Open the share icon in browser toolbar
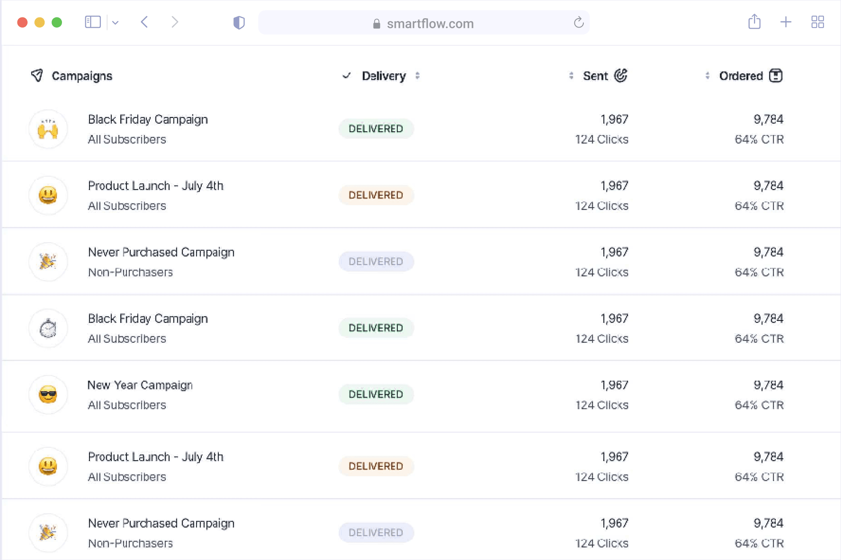This screenshot has width=841, height=560. coord(754,22)
